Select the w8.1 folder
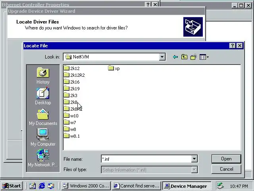 point(71,136)
